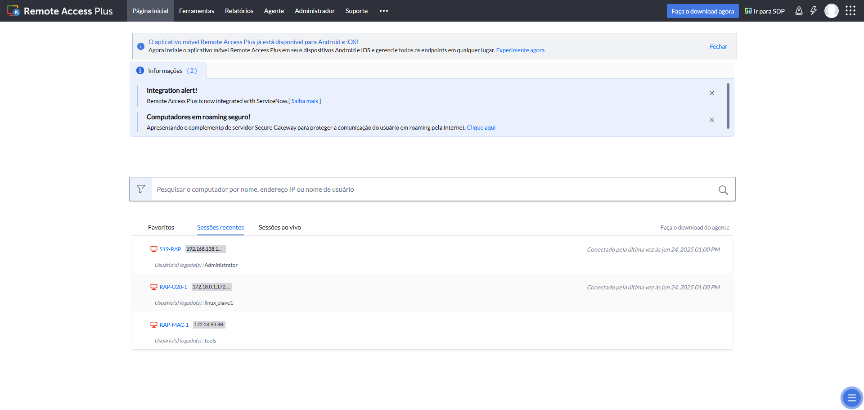864x410 pixels.
Task: Click the magnifying glass search icon
Action: (x=723, y=190)
